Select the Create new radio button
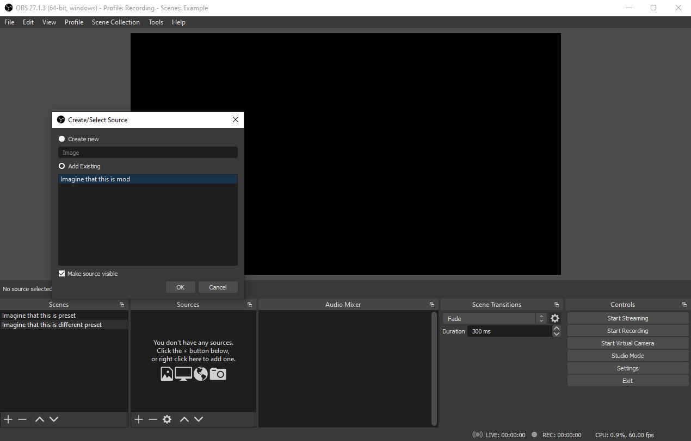This screenshot has width=691, height=441. pyautogui.click(x=61, y=138)
